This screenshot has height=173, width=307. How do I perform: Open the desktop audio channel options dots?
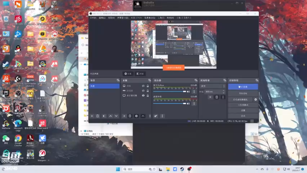point(194,103)
